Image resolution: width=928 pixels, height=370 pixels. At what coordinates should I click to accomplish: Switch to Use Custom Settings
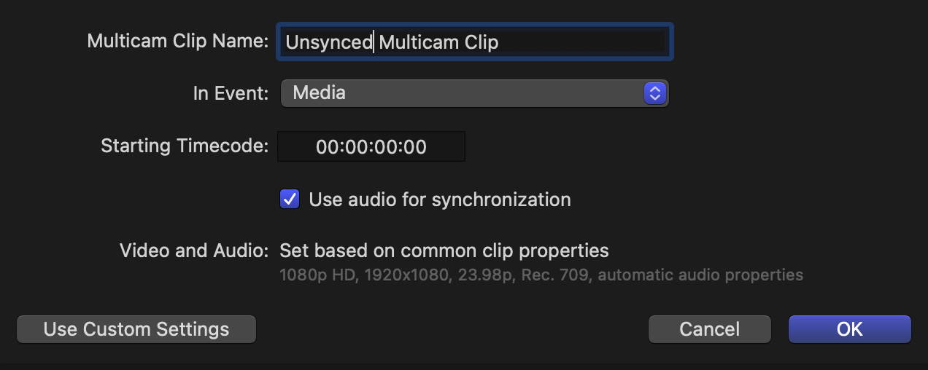coord(136,329)
